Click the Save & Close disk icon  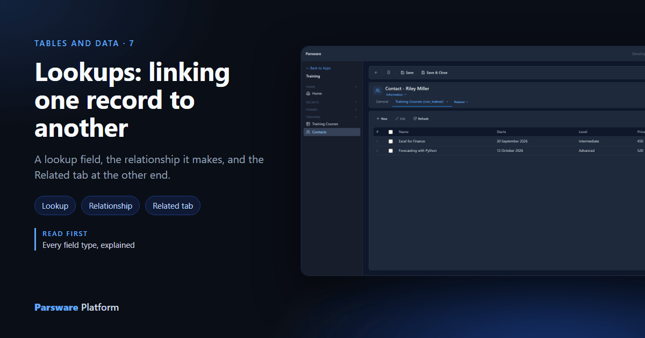pyautogui.click(x=423, y=72)
